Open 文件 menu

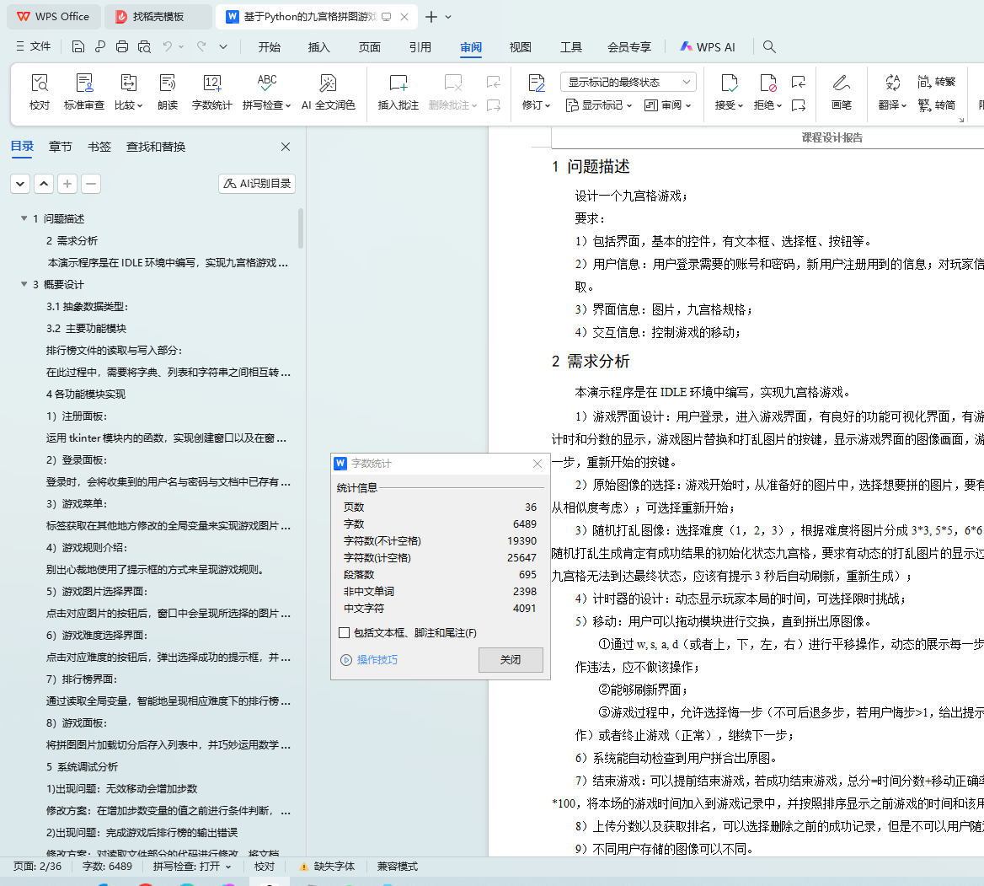coord(33,46)
